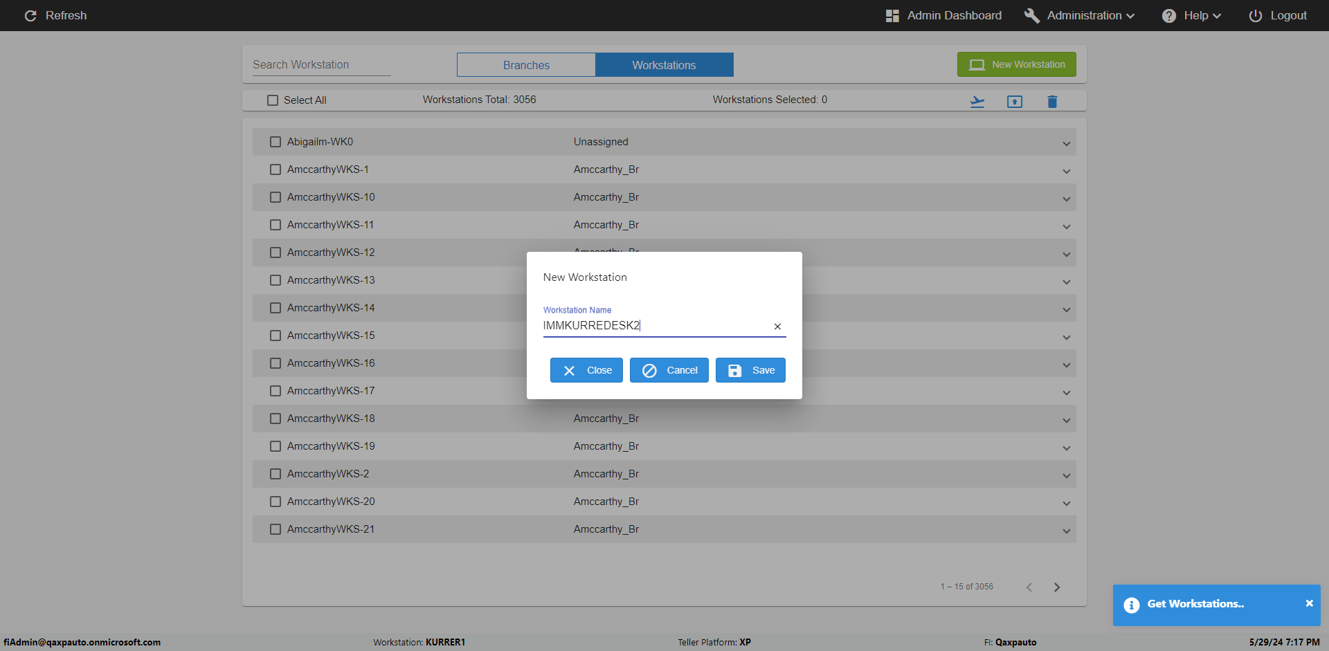
Task: Focus the Search Workstation field
Action: pos(322,64)
